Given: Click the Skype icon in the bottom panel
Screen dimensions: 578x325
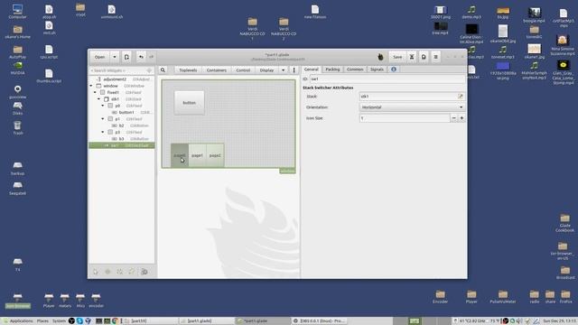Looking at the screenshot, I should (79, 321).
